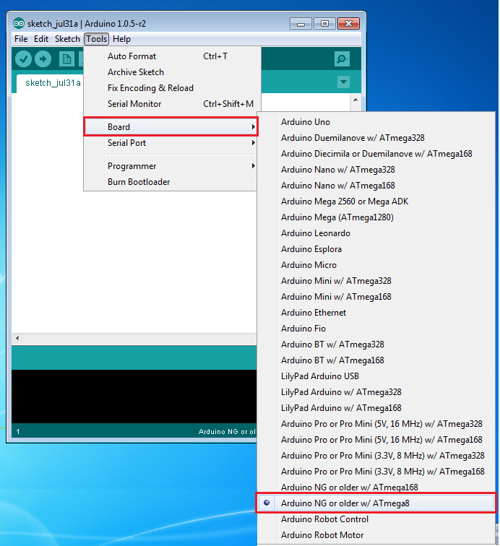Select Arduino Diecimila or Duemilanove w/ ATmega168
The width and height of the screenshot is (500, 546).
coord(376,154)
